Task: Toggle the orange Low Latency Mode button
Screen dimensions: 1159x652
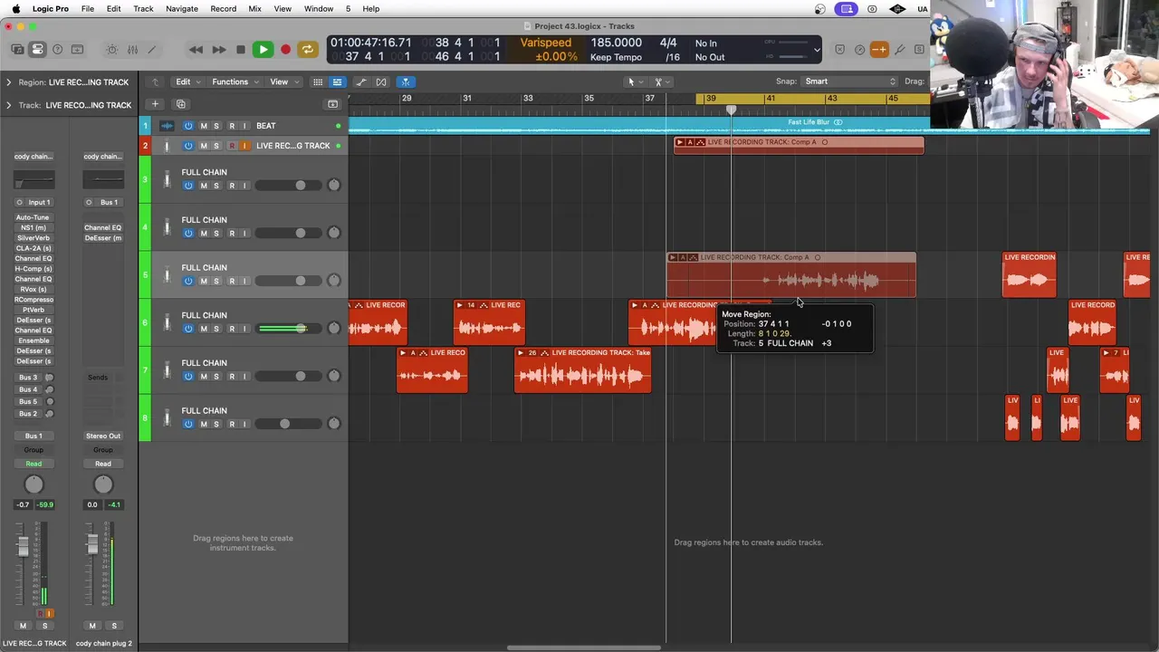Action: click(879, 50)
